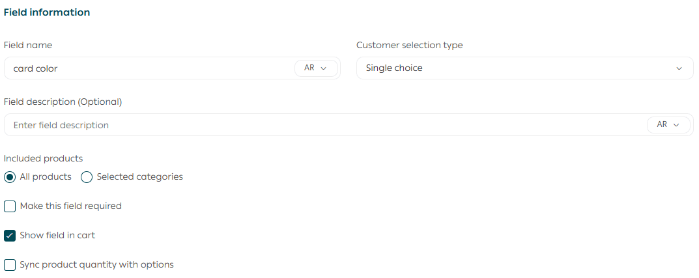Click the Included products label

pos(43,158)
